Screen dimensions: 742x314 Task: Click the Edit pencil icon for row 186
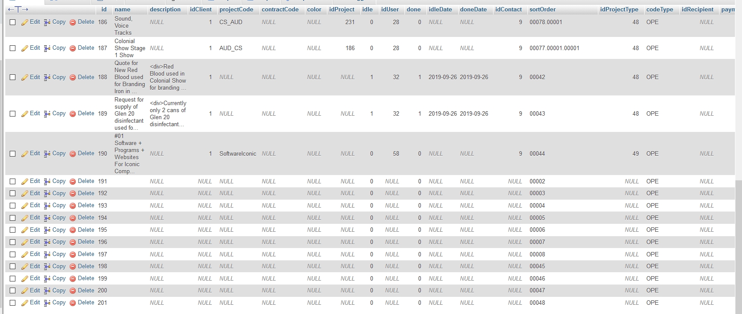click(25, 22)
